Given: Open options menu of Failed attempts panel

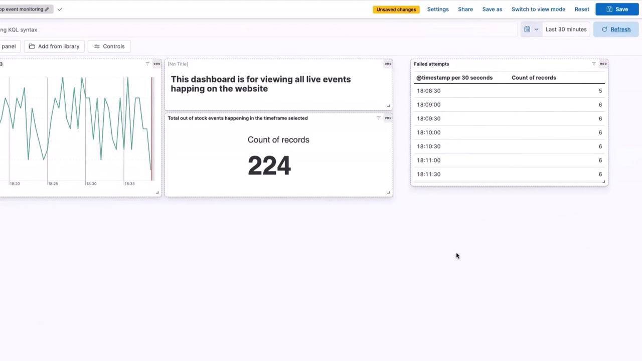Looking at the screenshot, I should (603, 64).
